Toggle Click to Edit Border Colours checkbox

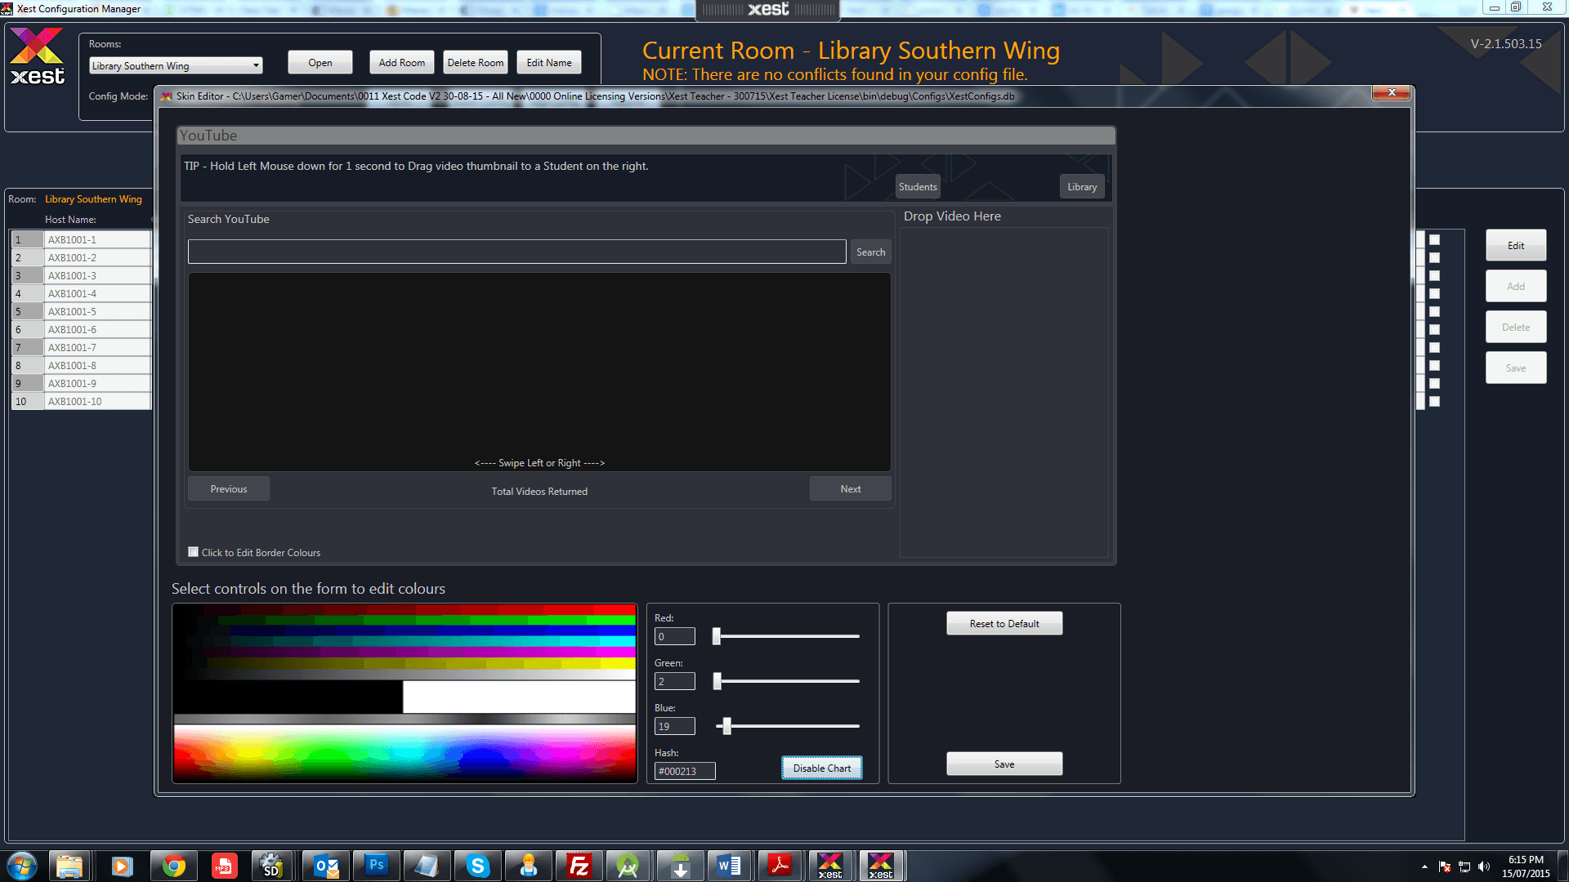pyautogui.click(x=192, y=551)
